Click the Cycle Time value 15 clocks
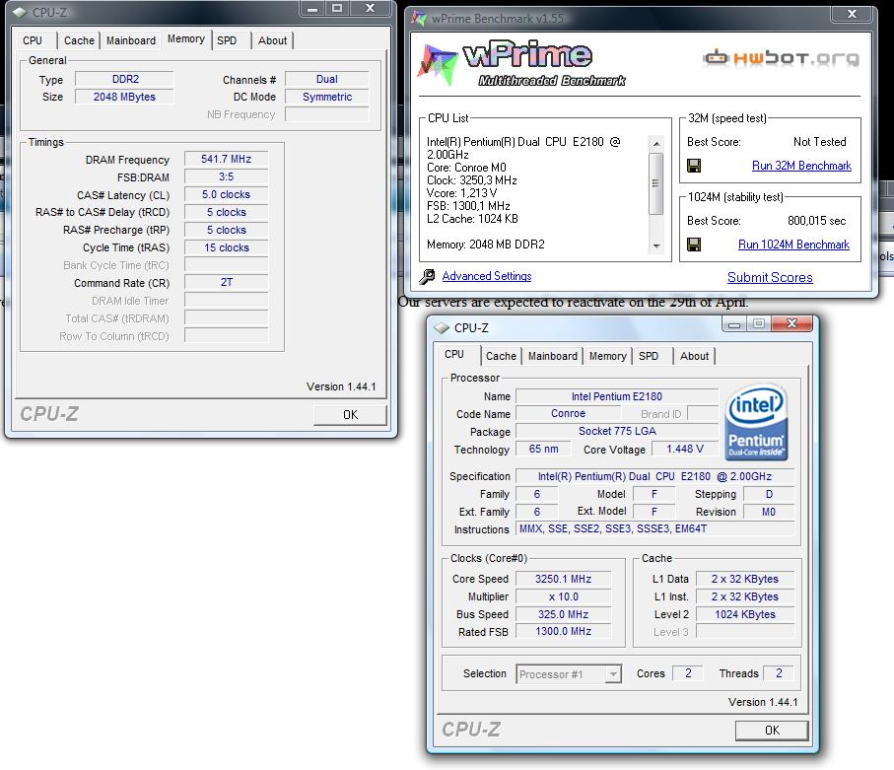This screenshot has width=894, height=770. click(227, 247)
